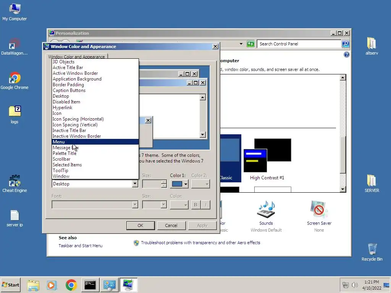Open the My Computer desktop icon

[x=15, y=12]
